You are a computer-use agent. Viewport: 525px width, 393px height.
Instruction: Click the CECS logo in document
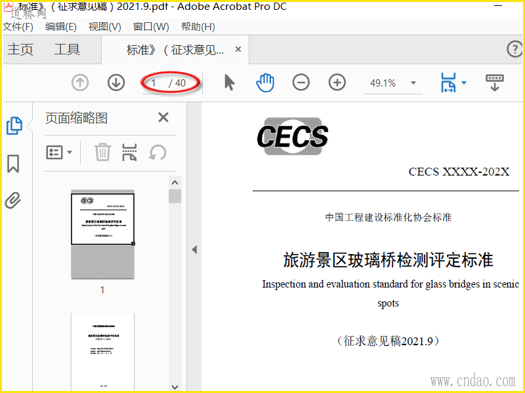pos(293,136)
